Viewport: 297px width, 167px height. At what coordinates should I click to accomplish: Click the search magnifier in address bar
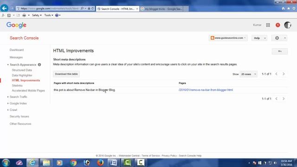click(x=82, y=8)
